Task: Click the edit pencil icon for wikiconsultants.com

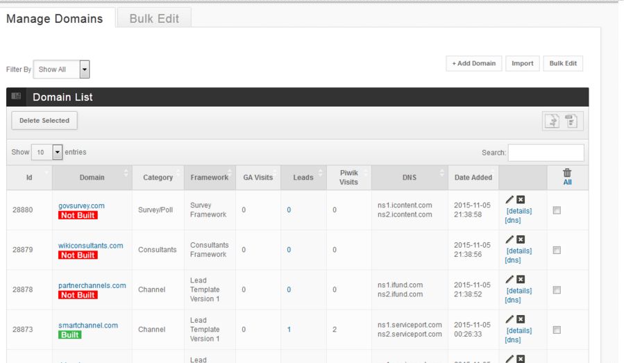Action: [x=509, y=239]
